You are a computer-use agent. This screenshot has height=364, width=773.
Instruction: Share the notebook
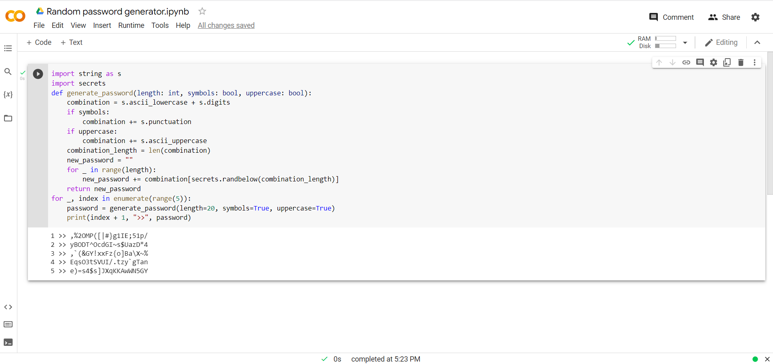point(724,17)
